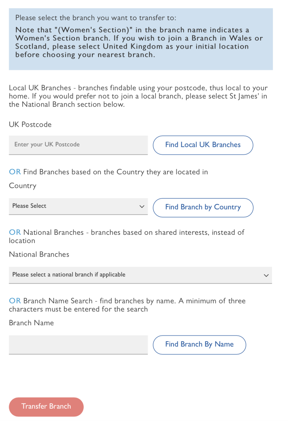The height and width of the screenshot is (421, 288).
Task: Click the Local UK Branches description paragraph
Action: tap(138, 96)
